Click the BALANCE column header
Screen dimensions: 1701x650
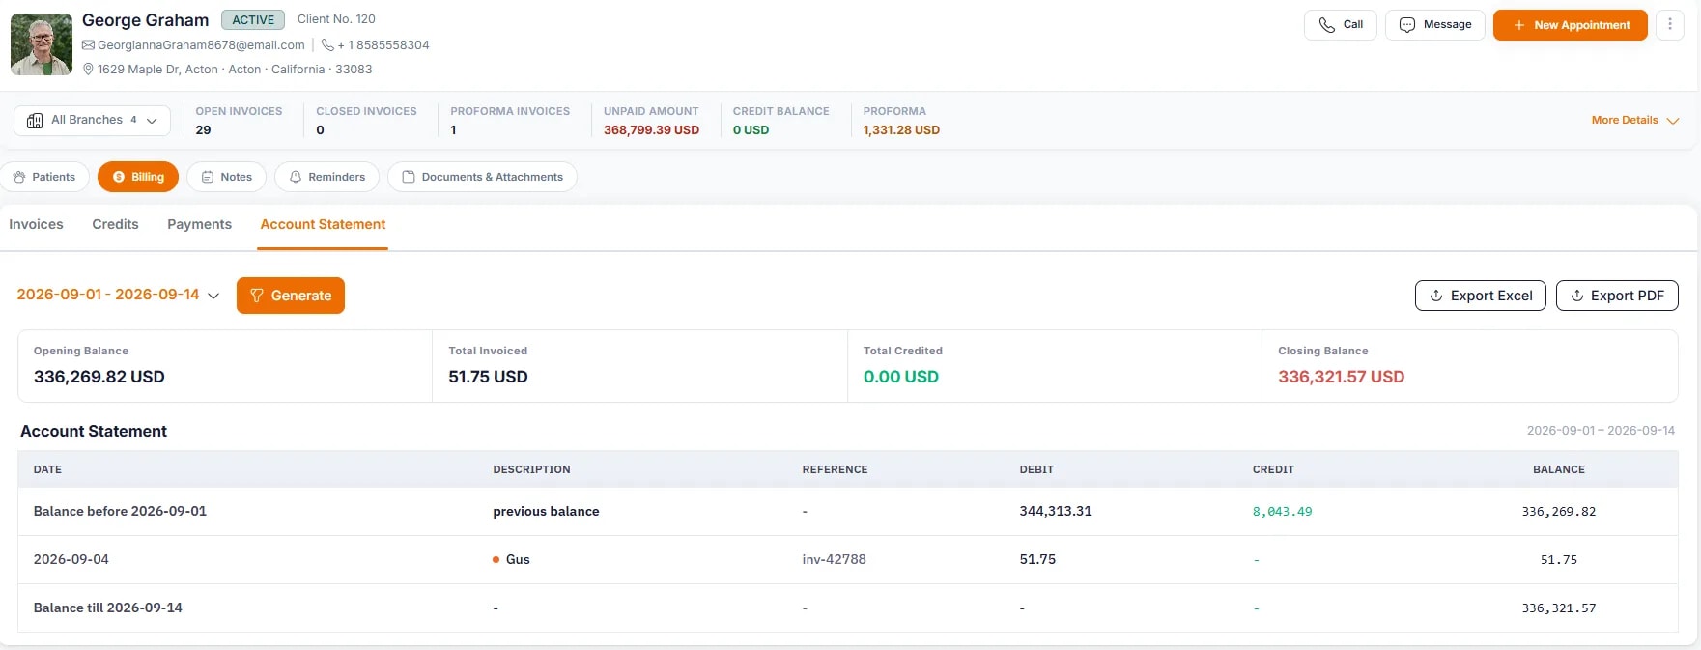1559,469
